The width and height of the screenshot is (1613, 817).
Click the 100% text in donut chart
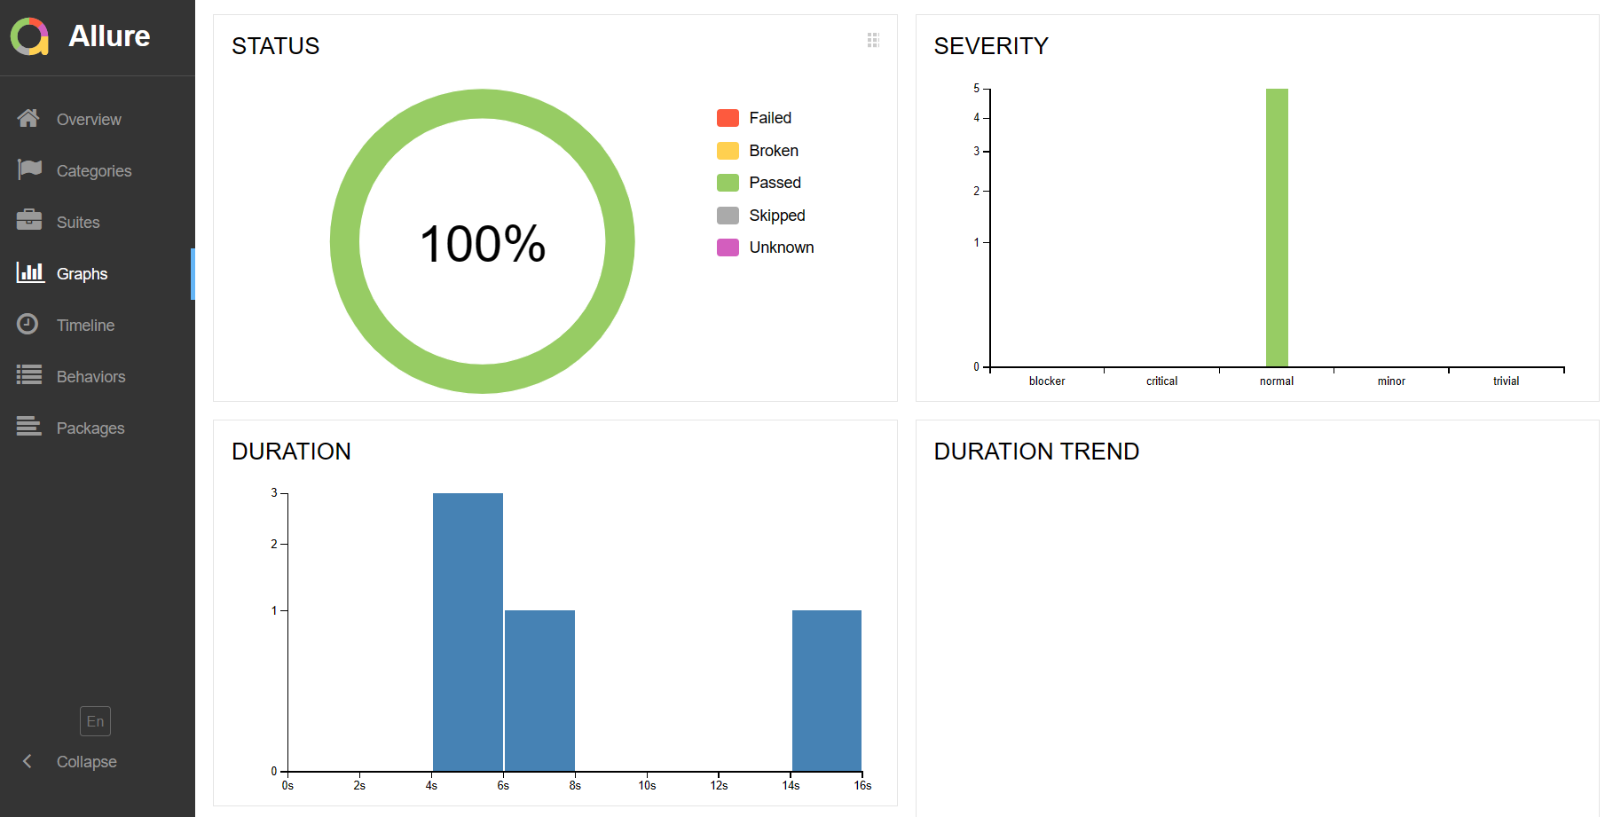482,244
